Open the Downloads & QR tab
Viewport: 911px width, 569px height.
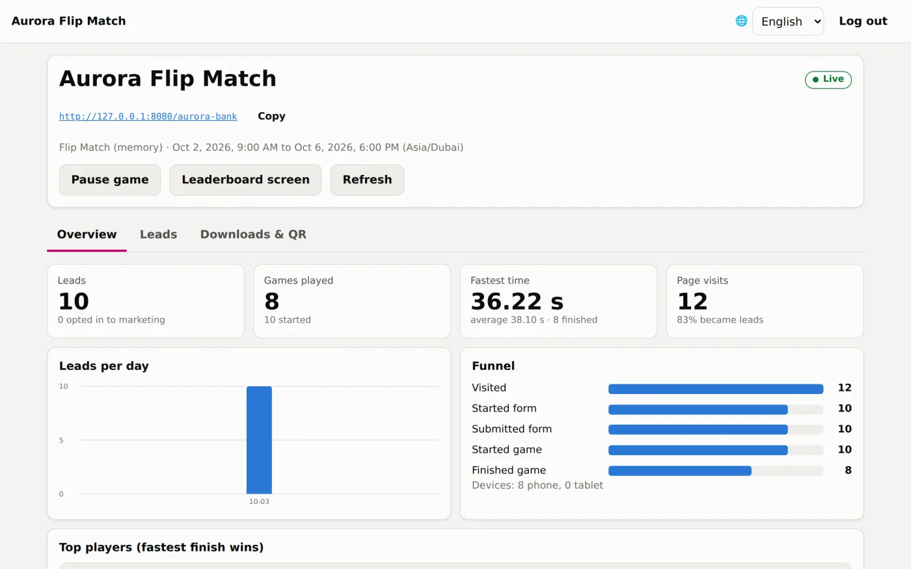click(x=253, y=234)
